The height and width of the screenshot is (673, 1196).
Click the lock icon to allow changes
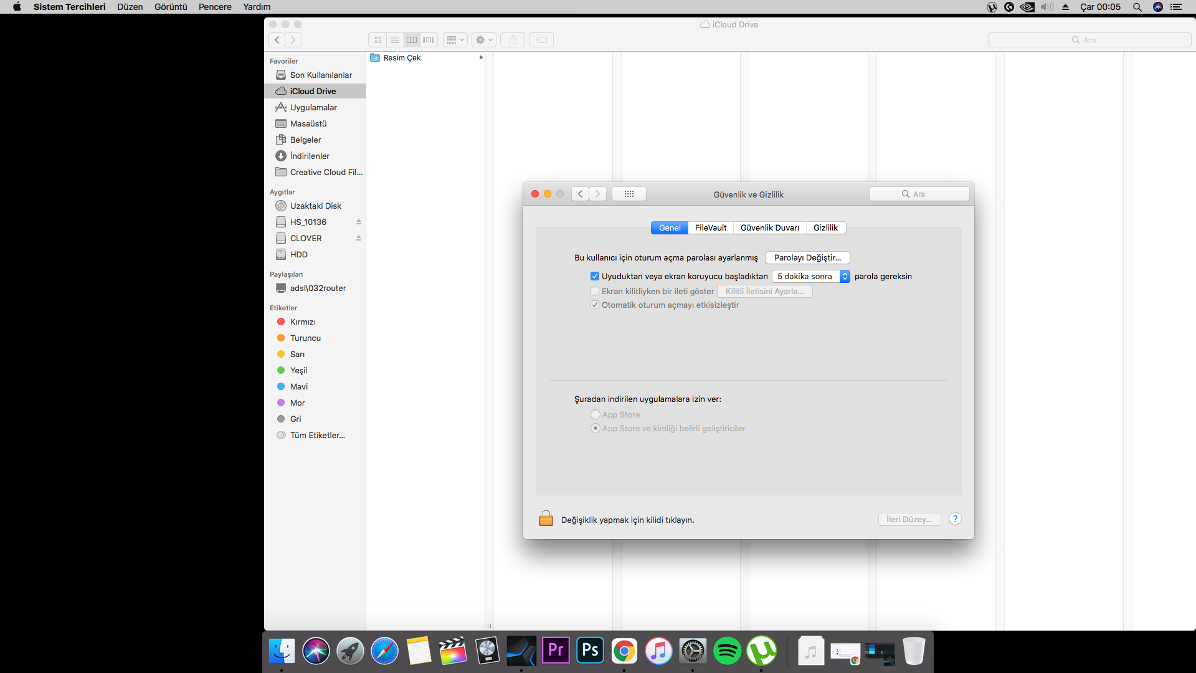[546, 518]
